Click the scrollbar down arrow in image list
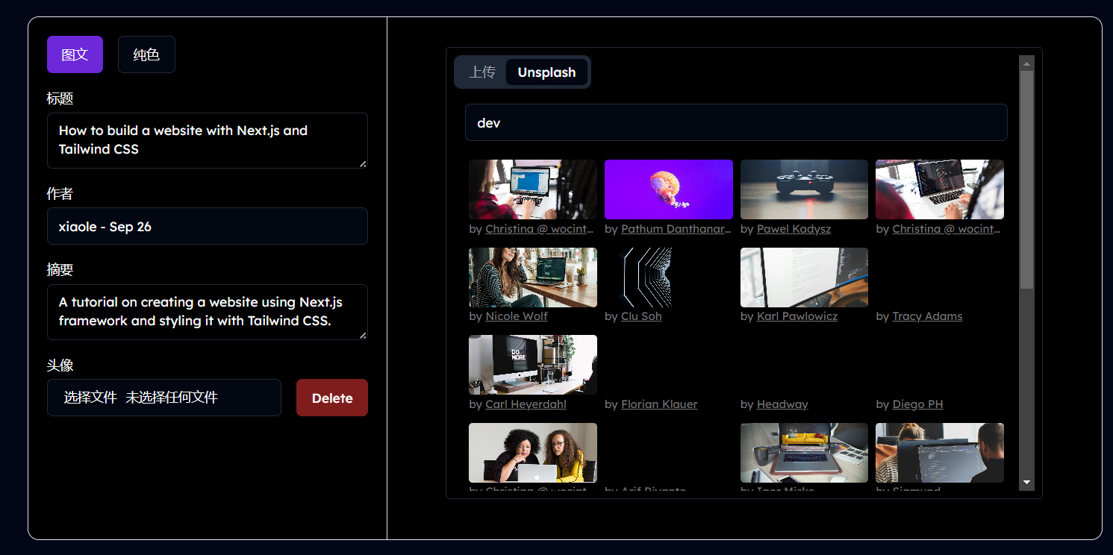Screen dimensions: 1113x555 point(1026,483)
